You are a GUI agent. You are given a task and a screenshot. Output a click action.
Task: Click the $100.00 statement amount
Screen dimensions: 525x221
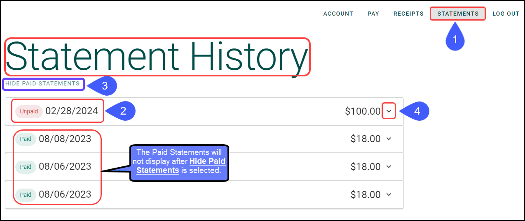click(363, 111)
